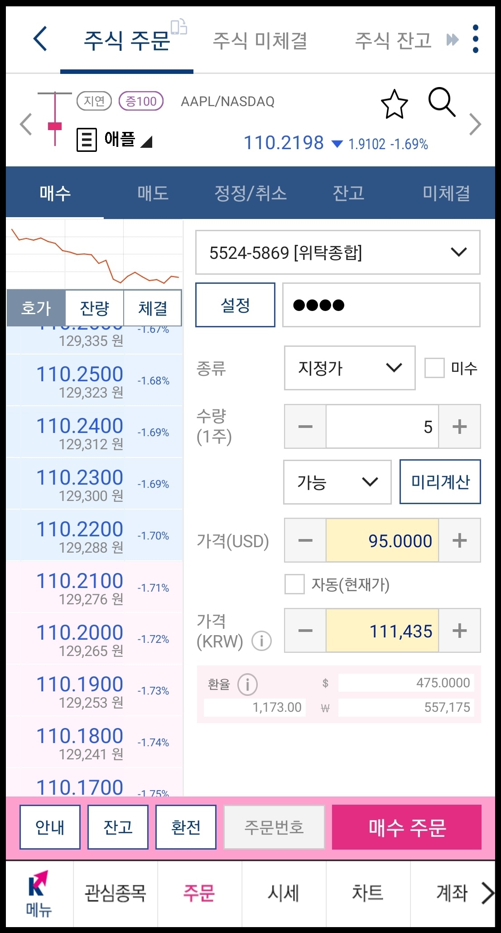Select bid price 110.1800
Viewport: 501px width, 933px height.
(x=94, y=742)
